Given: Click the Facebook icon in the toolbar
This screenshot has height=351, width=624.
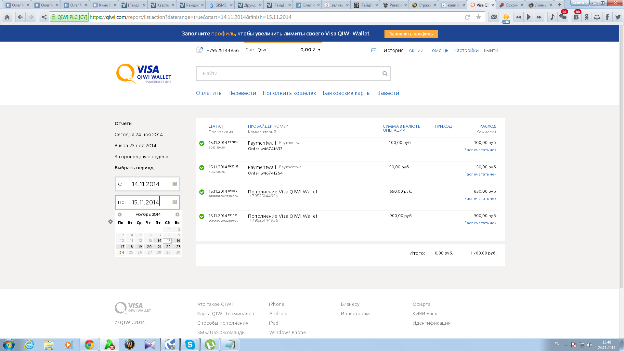Looking at the screenshot, I should point(607,17).
